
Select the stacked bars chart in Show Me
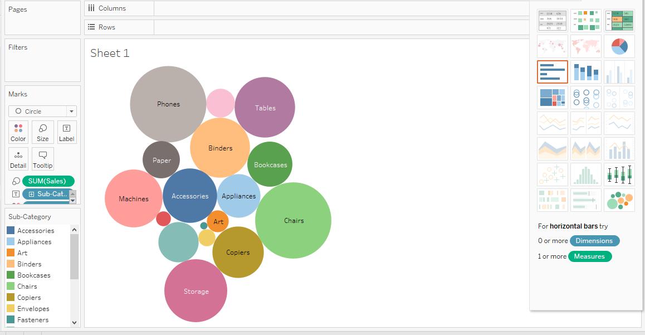click(585, 71)
